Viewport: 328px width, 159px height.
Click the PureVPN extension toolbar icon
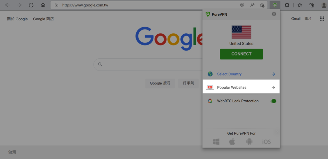(275, 5)
